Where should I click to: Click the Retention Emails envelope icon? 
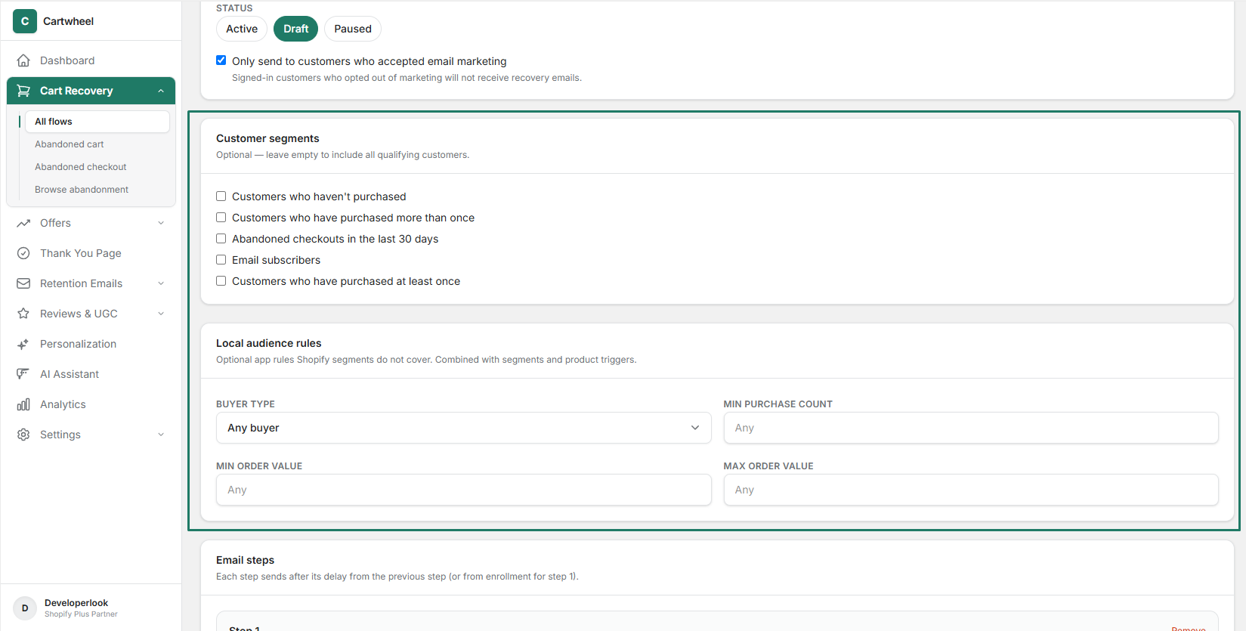[x=23, y=283]
